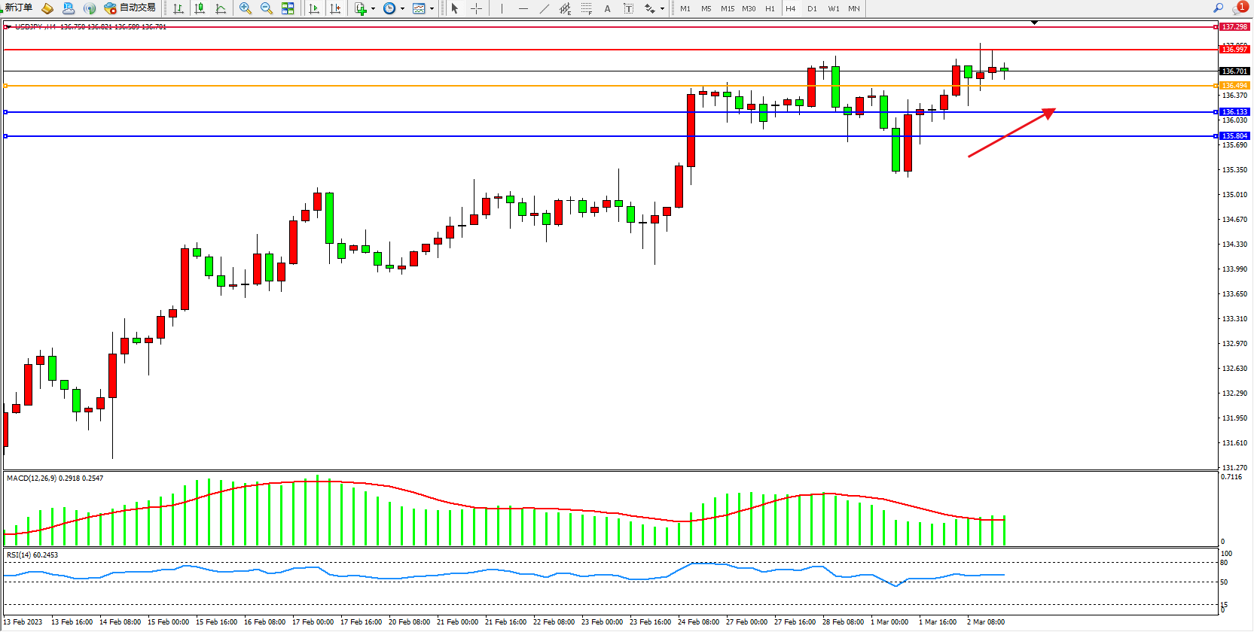This screenshot has width=1254, height=632.
Task: Select the Fibonacci retracement tool
Action: [586, 8]
